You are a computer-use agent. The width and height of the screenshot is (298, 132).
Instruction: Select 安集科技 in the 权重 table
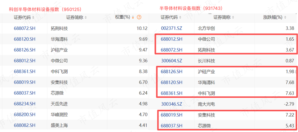tap(59, 82)
